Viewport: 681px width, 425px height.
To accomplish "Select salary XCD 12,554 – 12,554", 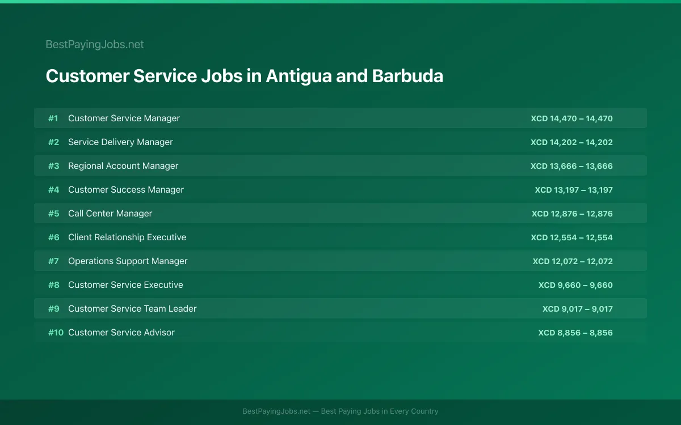I will tap(571, 237).
